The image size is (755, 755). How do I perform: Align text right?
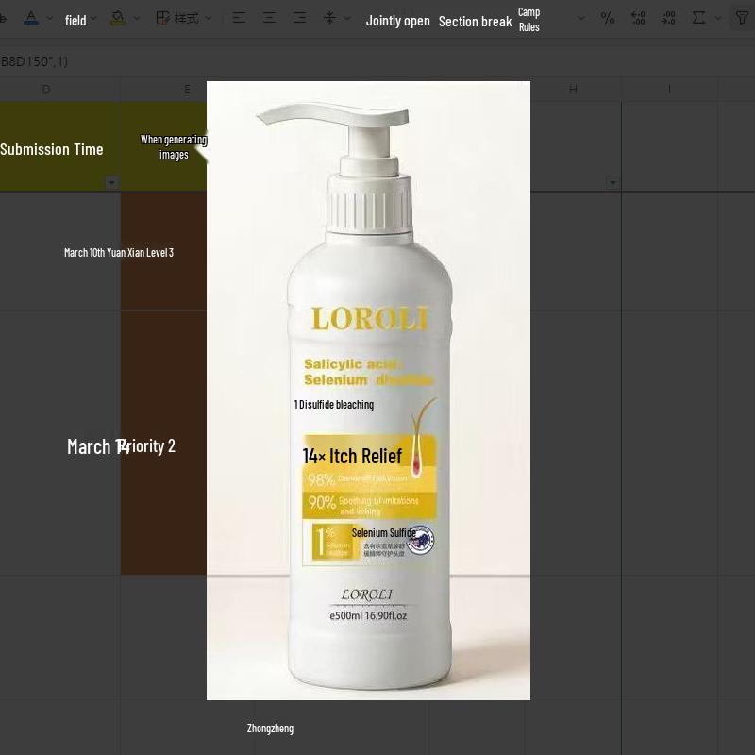[x=299, y=18]
